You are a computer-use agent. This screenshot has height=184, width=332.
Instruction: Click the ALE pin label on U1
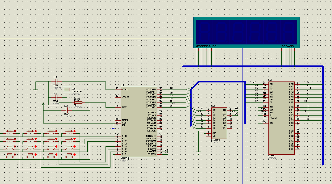click(x=124, y=123)
